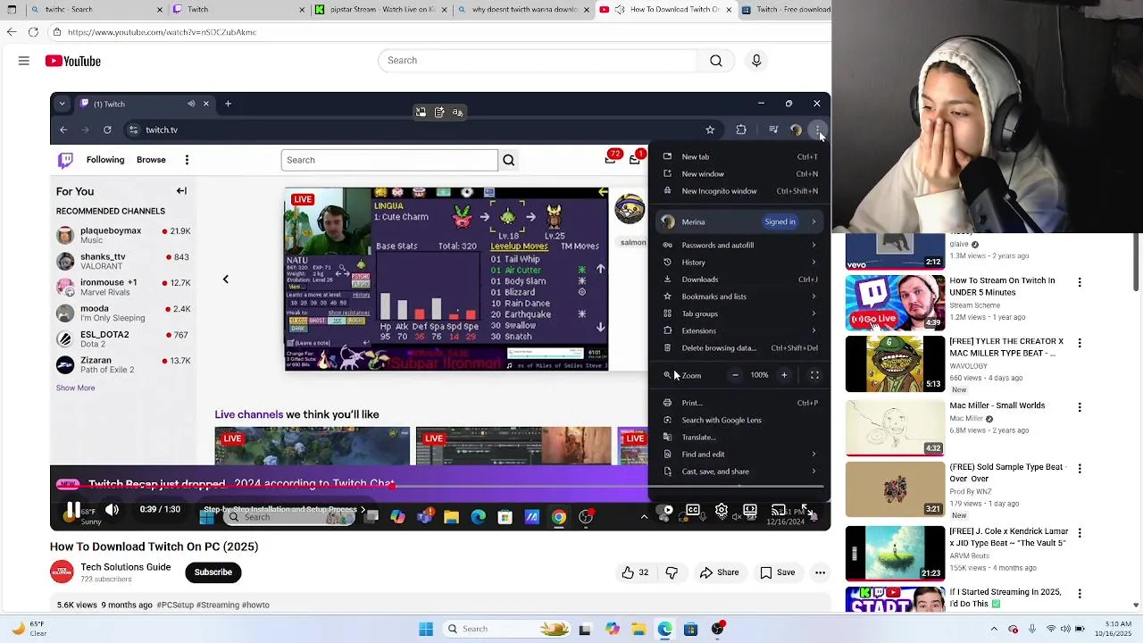The image size is (1143, 643).
Task: Go to YouTube home via the logo
Action: click(x=73, y=61)
